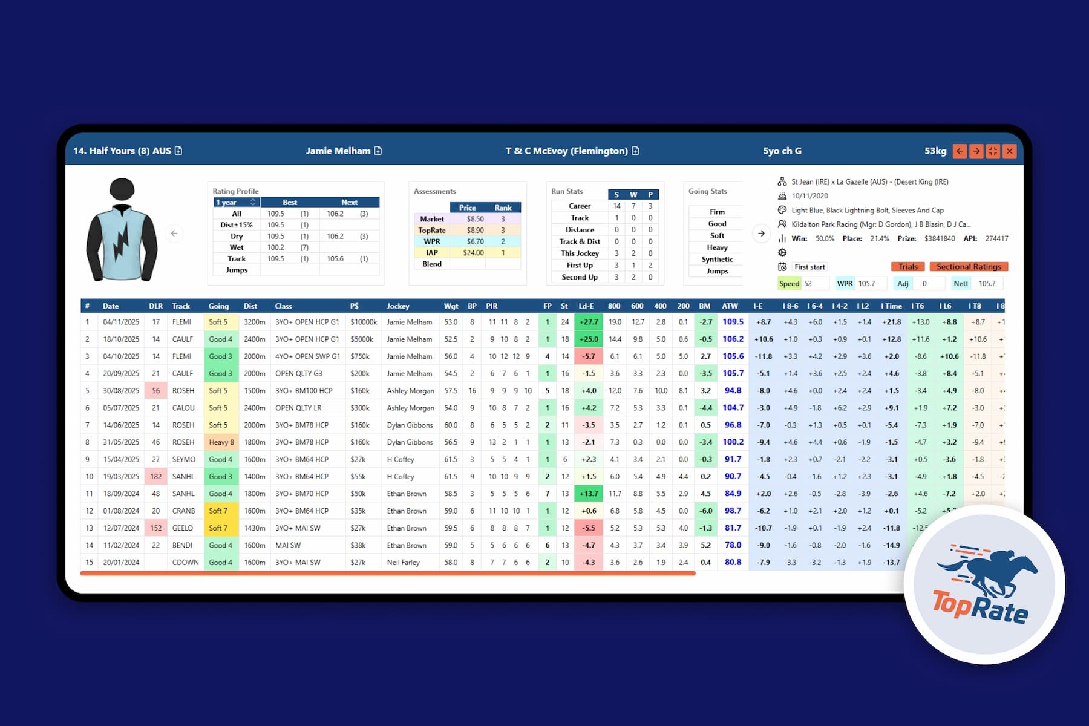Click the orange horizontal scrollbar under the table
This screenshot has height=726, width=1089.
(388, 573)
